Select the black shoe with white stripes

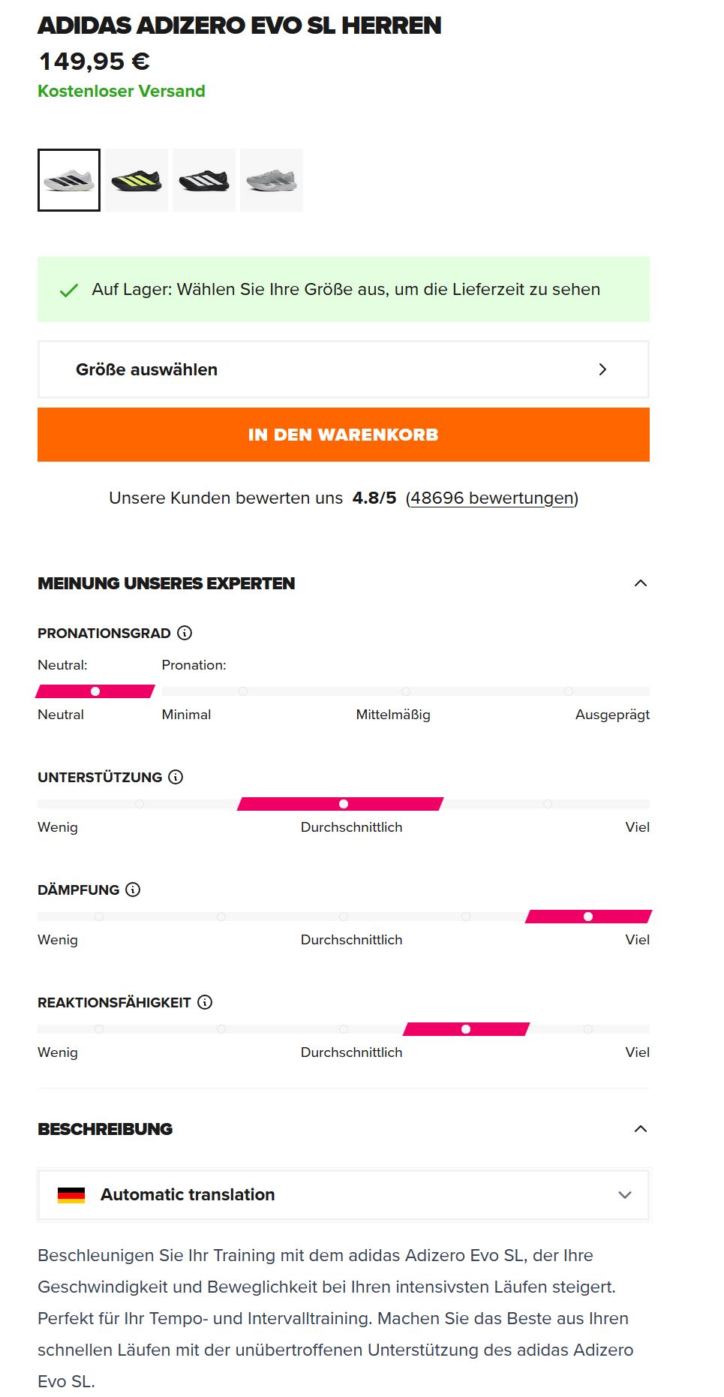coord(204,180)
